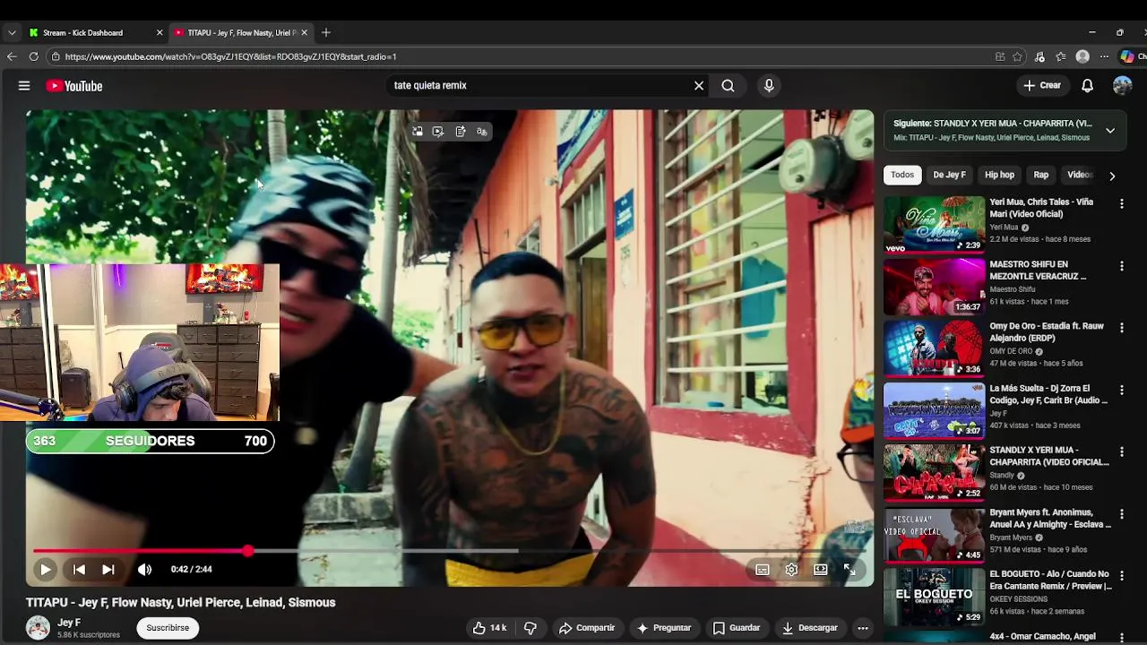Save the video with Guardar
The image size is (1147, 645).
pos(737,628)
